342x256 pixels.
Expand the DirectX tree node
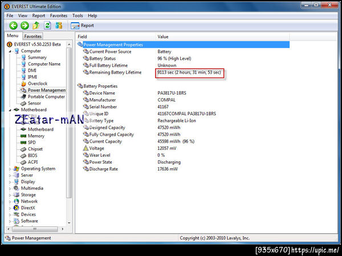tap(10, 209)
